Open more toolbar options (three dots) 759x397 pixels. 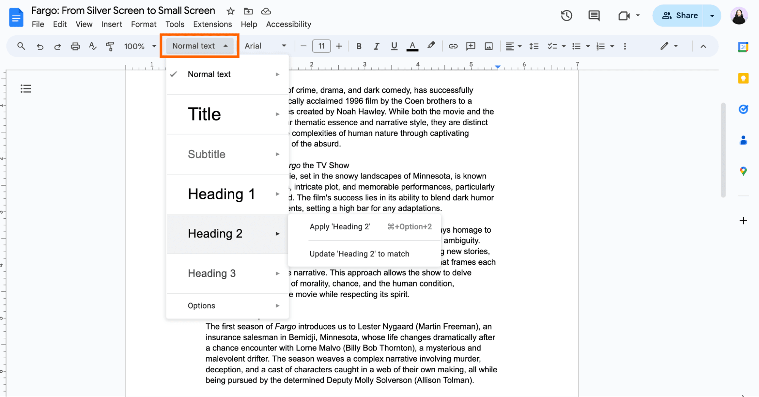tap(625, 46)
